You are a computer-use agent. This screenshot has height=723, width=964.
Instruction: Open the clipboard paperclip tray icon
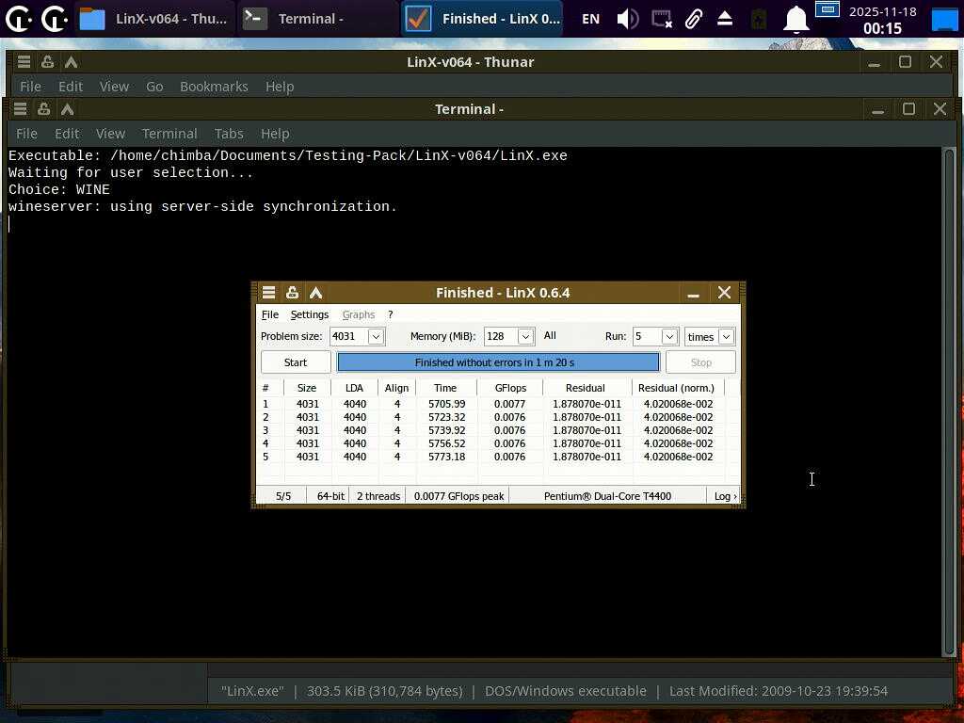click(694, 19)
